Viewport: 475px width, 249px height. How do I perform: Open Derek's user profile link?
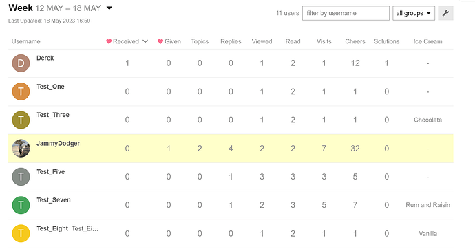coord(45,58)
